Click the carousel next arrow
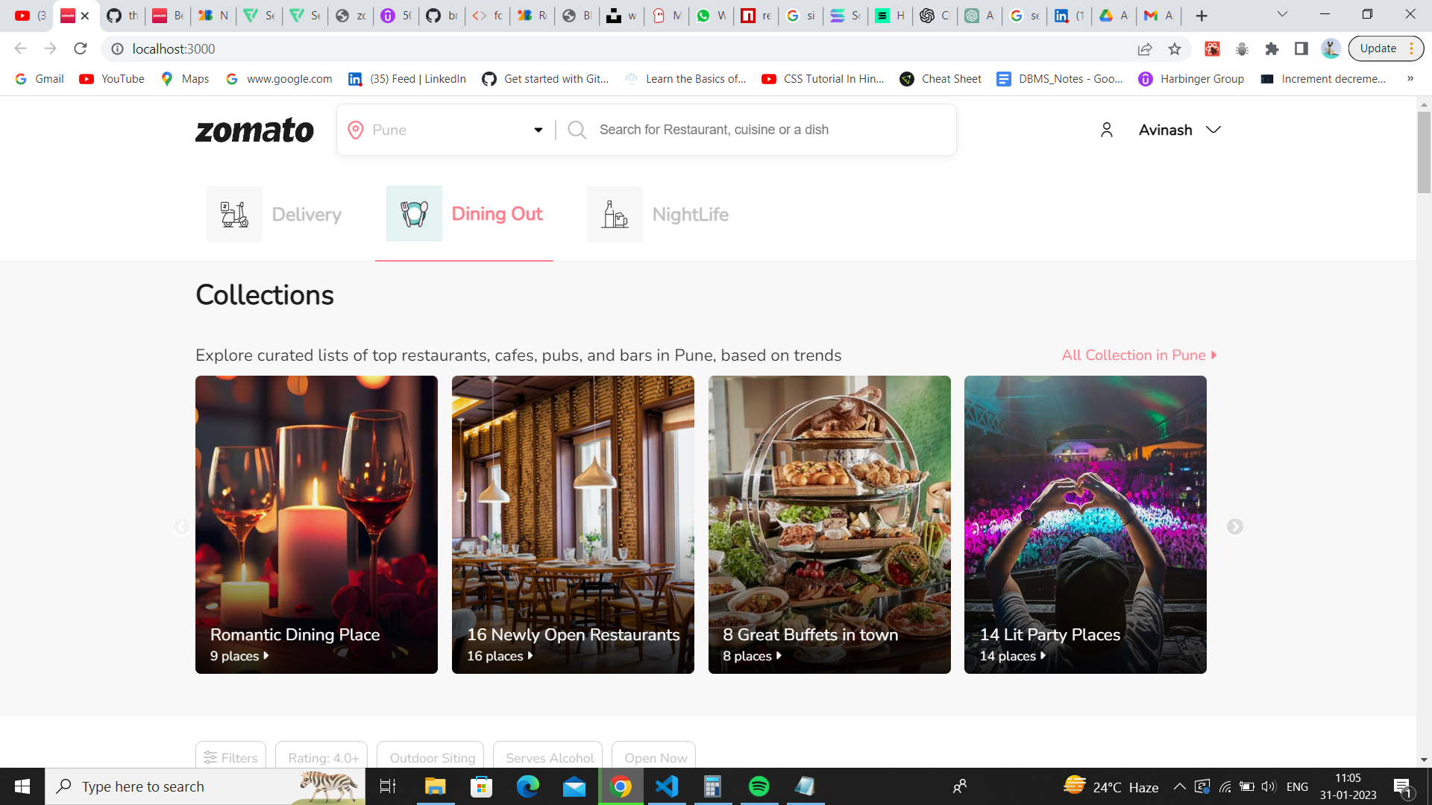This screenshot has width=1432, height=805. tap(1235, 526)
